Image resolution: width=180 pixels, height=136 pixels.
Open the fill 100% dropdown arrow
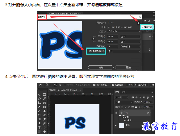click(152, 107)
